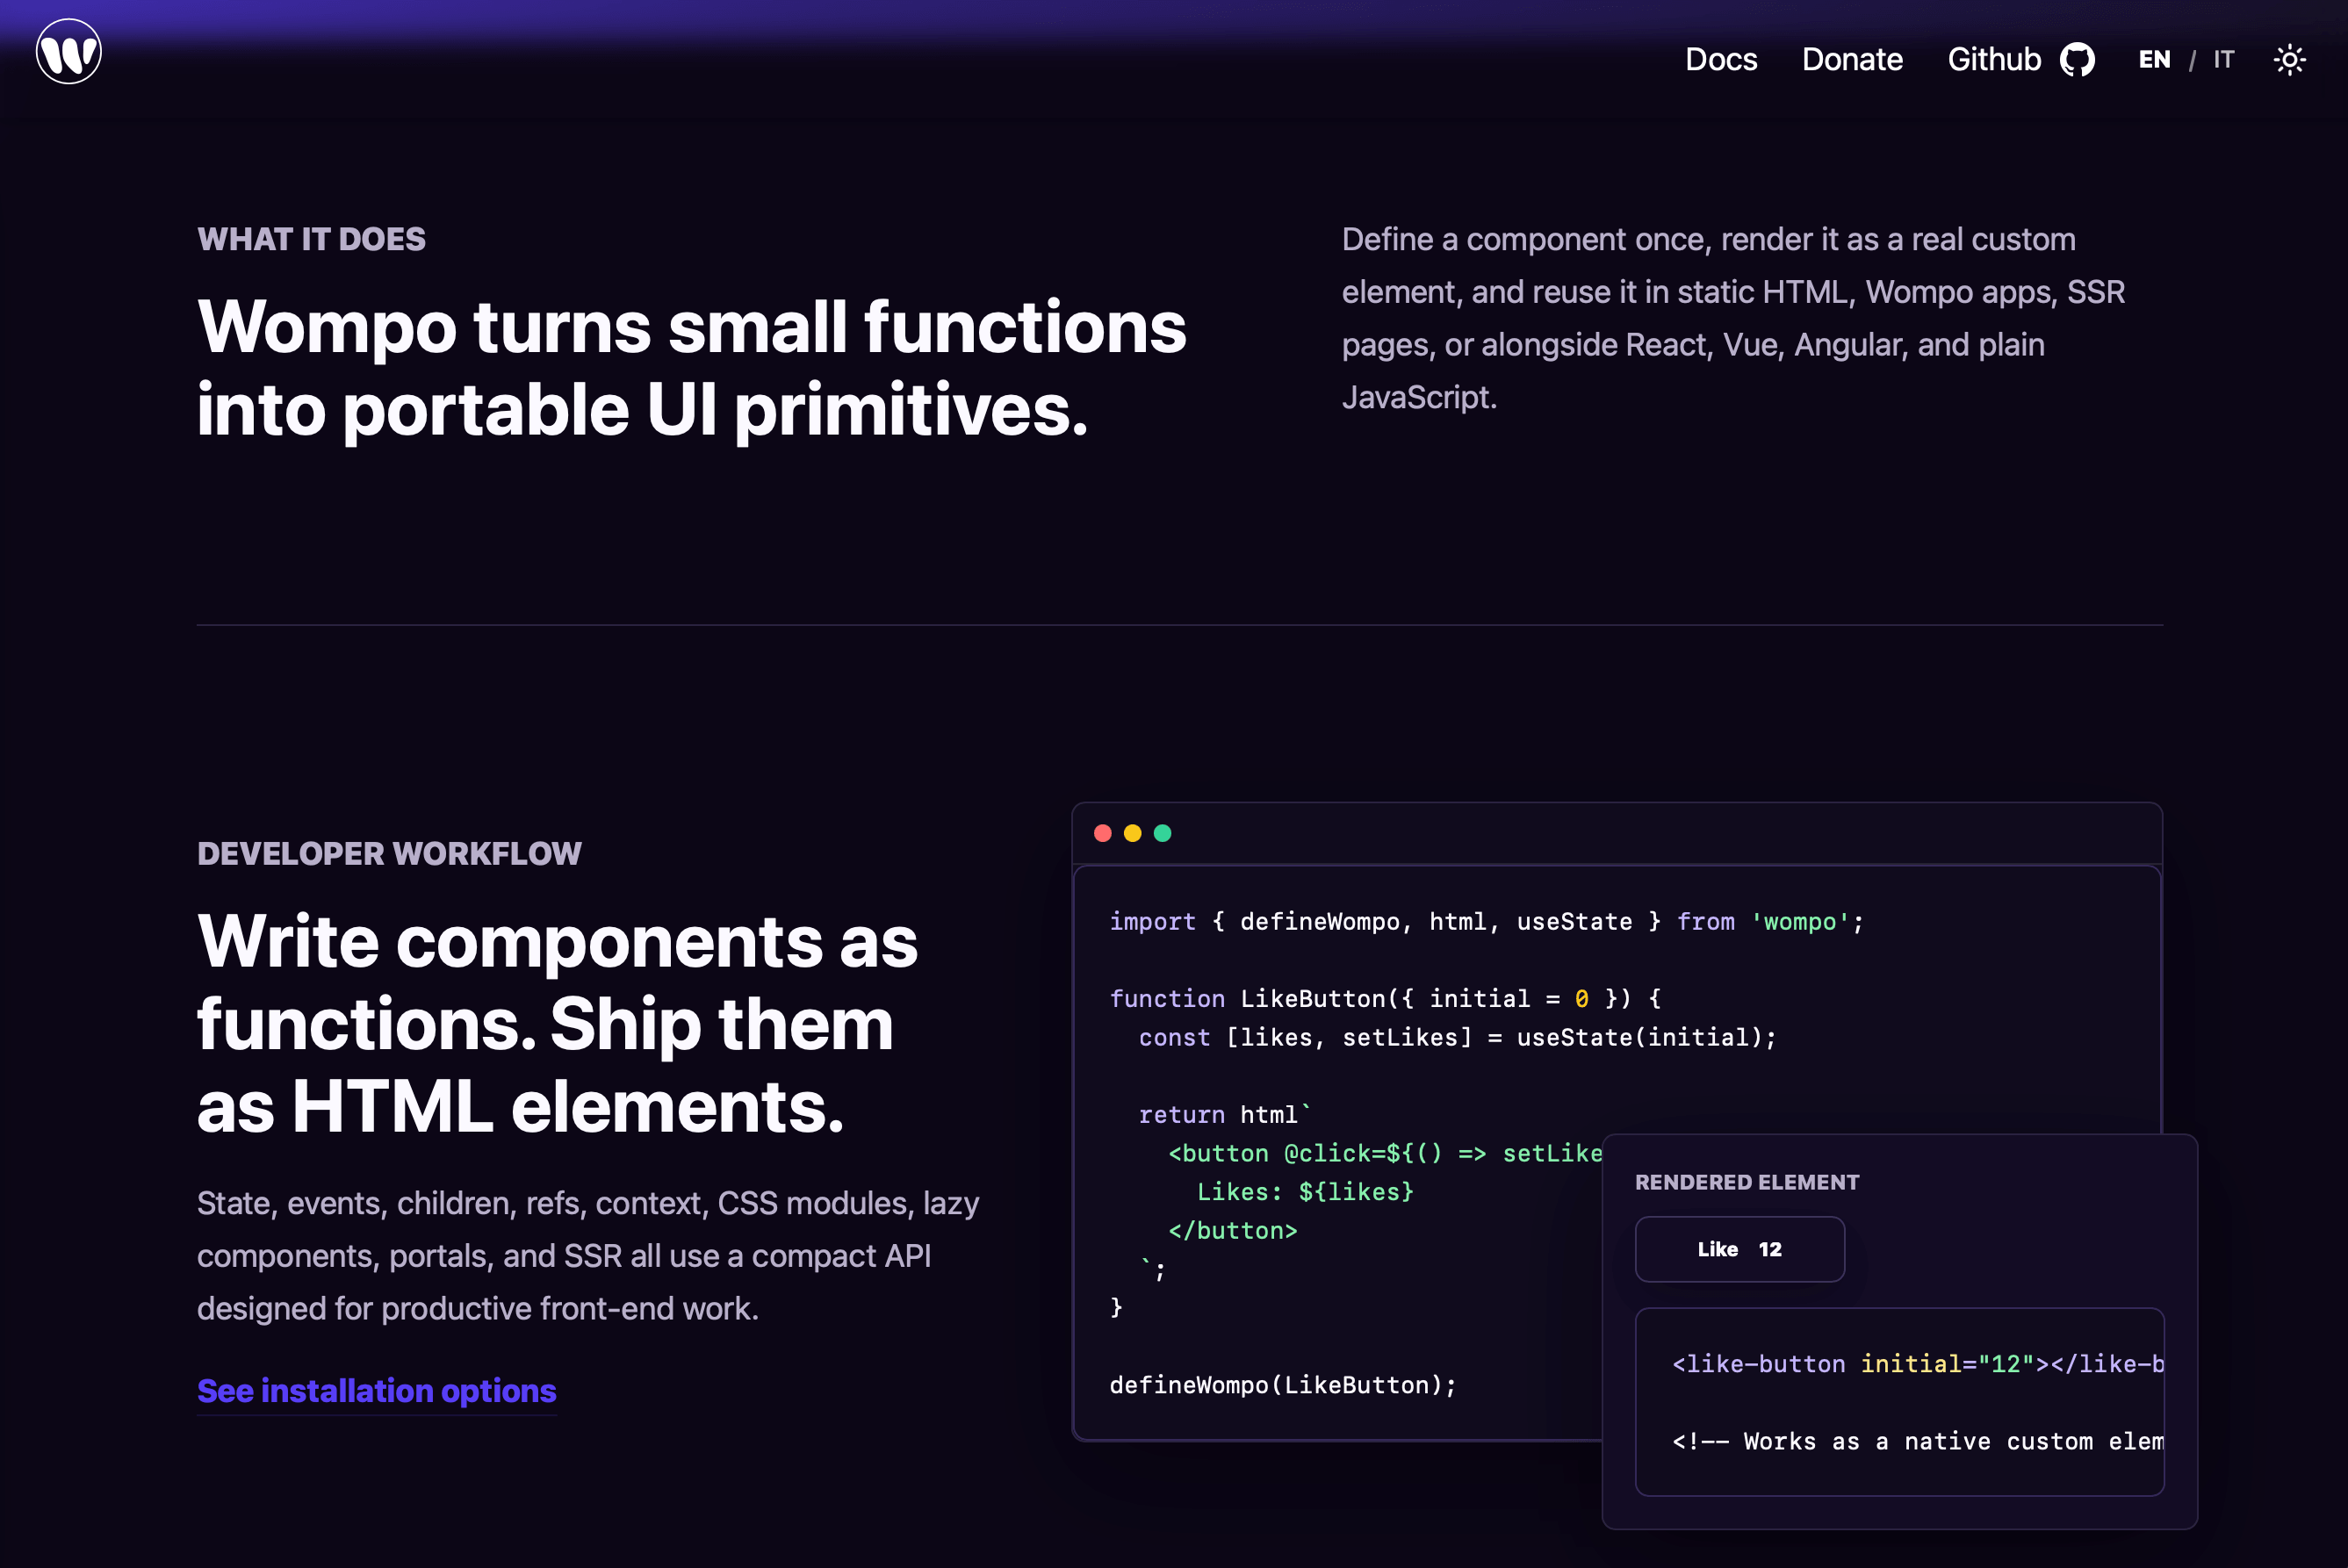Click the red dot in code window
2348x1568 pixels.
[1103, 833]
